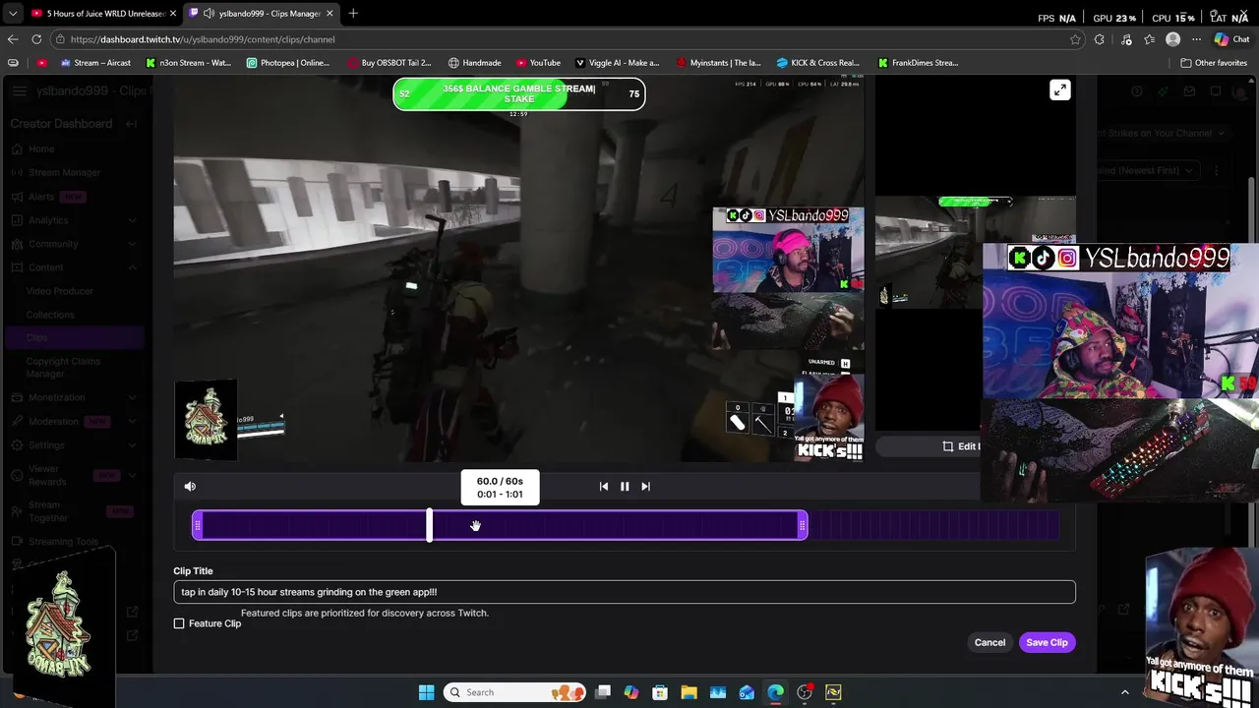Enable the Feature Clip checkbox
The image size is (1259, 708).
click(x=179, y=623)
